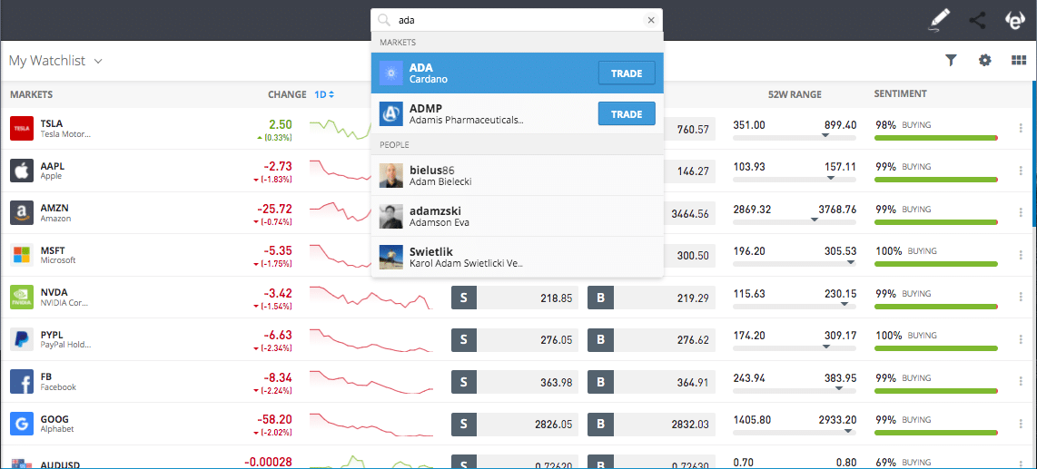Click into the search input with 'ada'
The width and height of the screenshot is (1037, 469).
pos(516,21)
